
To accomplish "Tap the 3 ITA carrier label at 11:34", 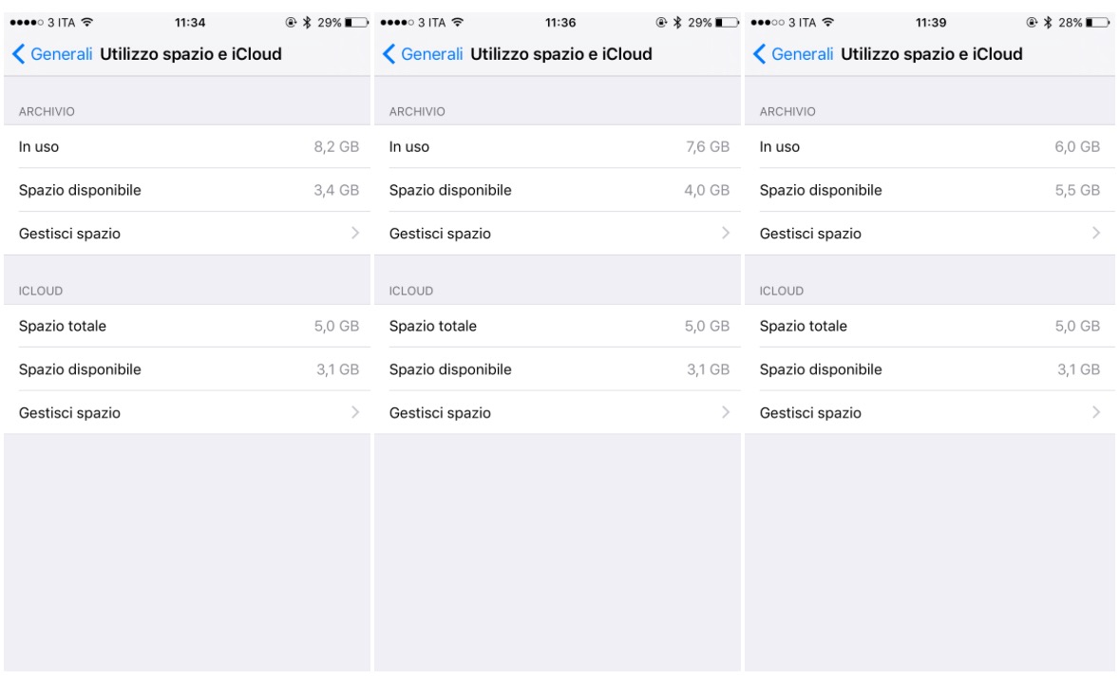I will pos(62,22).
